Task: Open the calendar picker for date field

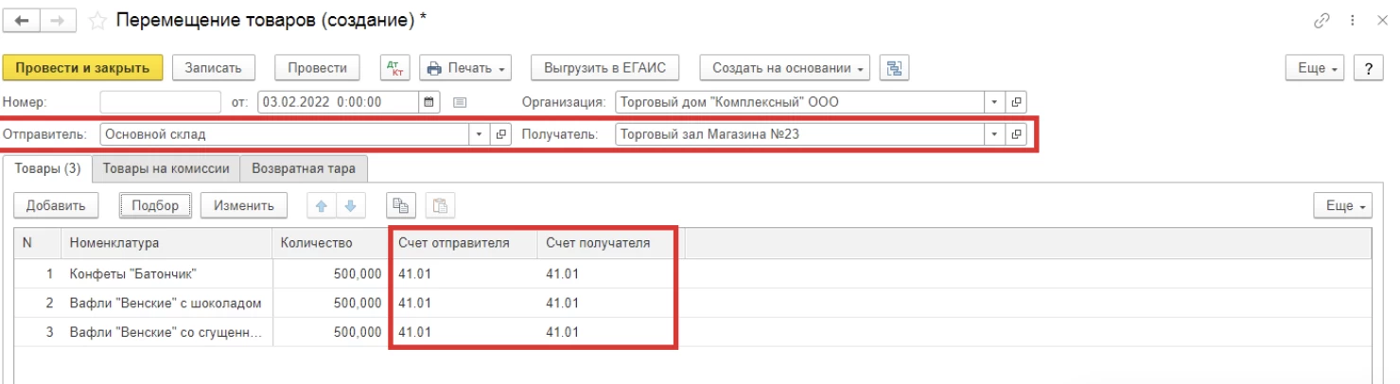Action: (429, 102)
